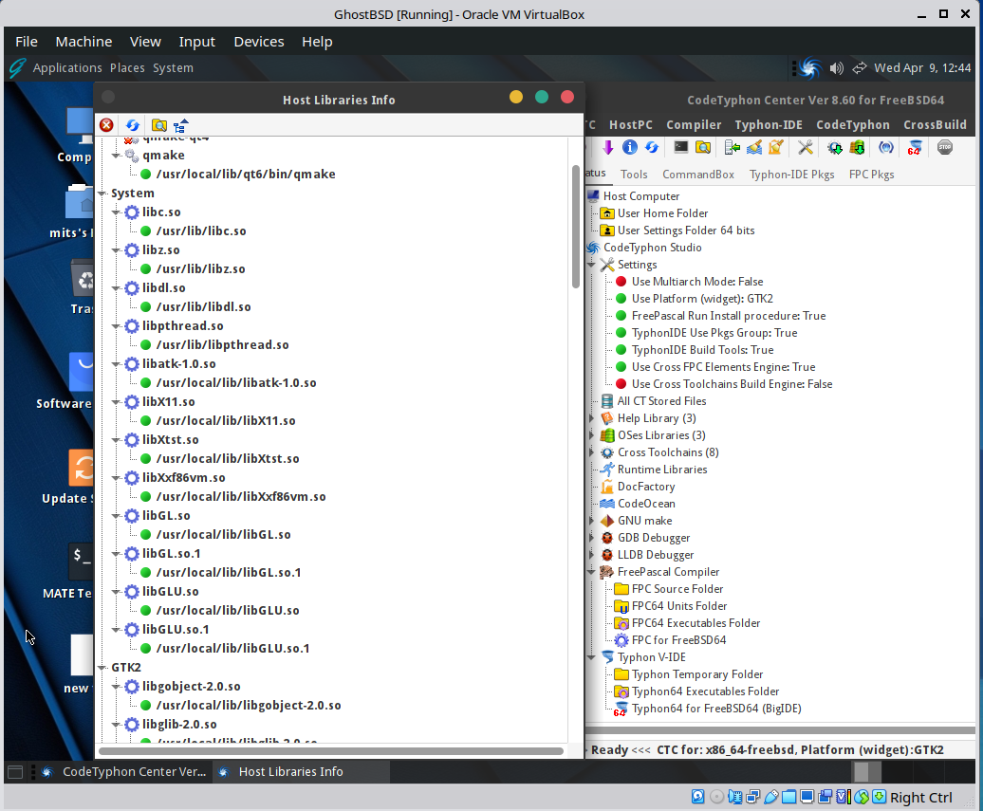Image resolution: width=983 pixels, height=811 pixels.
Task: Open the VirtualBox Machine menu
Action: (84, 42)
